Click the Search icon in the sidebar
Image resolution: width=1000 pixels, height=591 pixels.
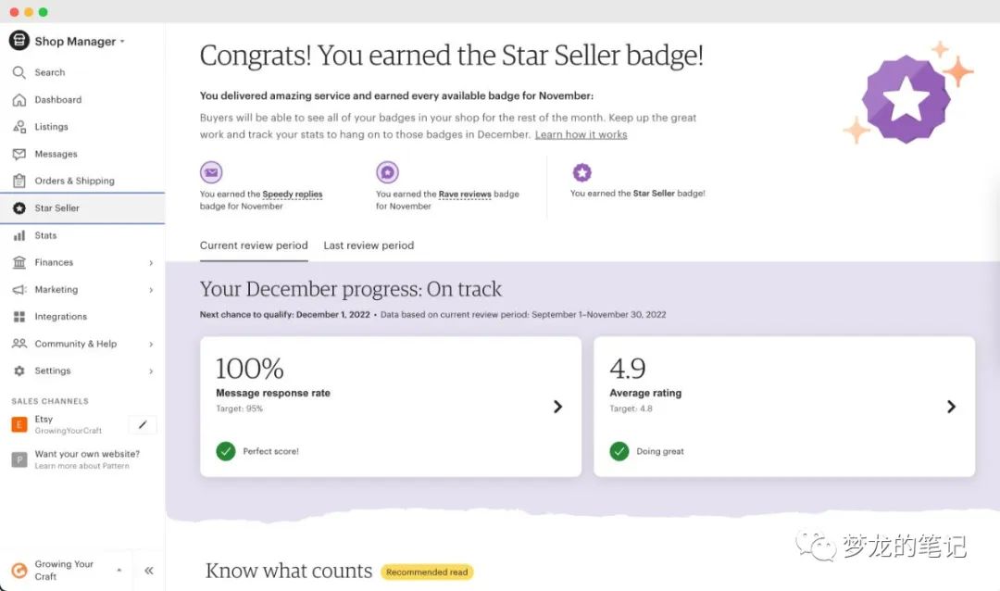coord(20,72)
